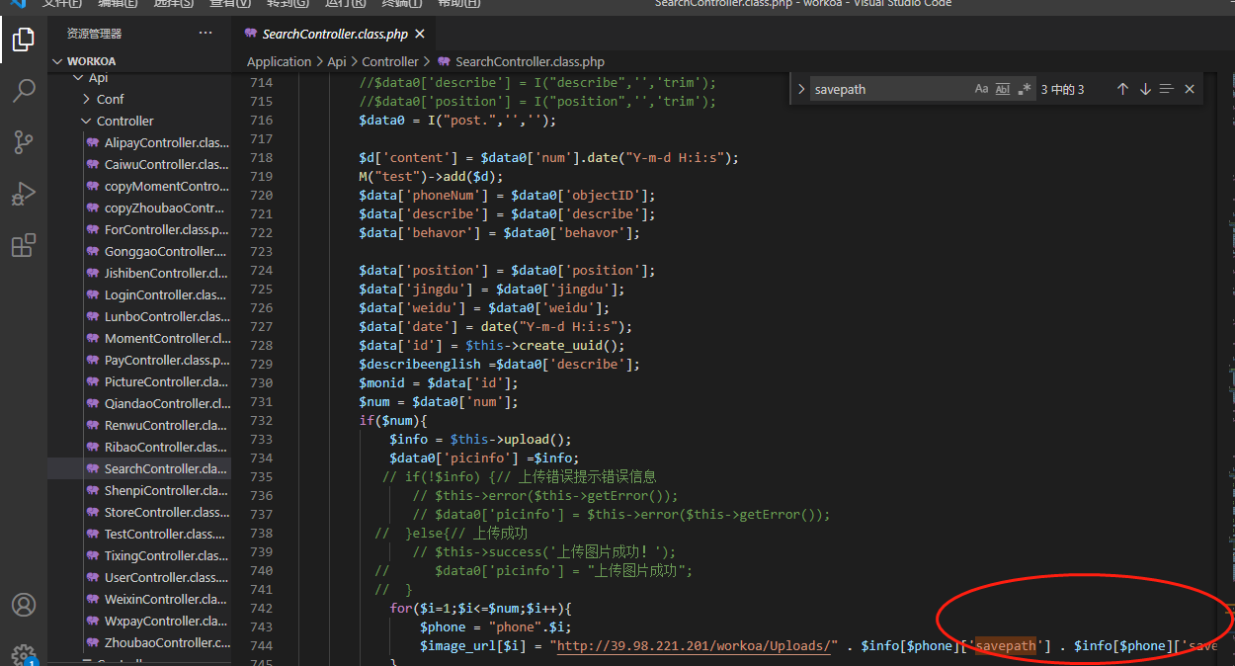Go to previous match in find widget
The height and width of the screenshot is (666, 1235).
1122,89
